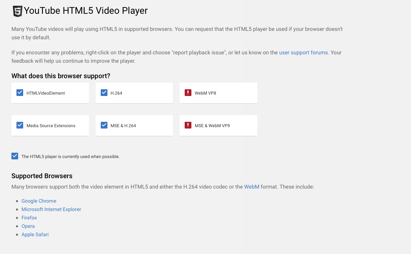
Task: Click the 'YouTube HTML5 Video Player' heading
Action: [86, 11]
